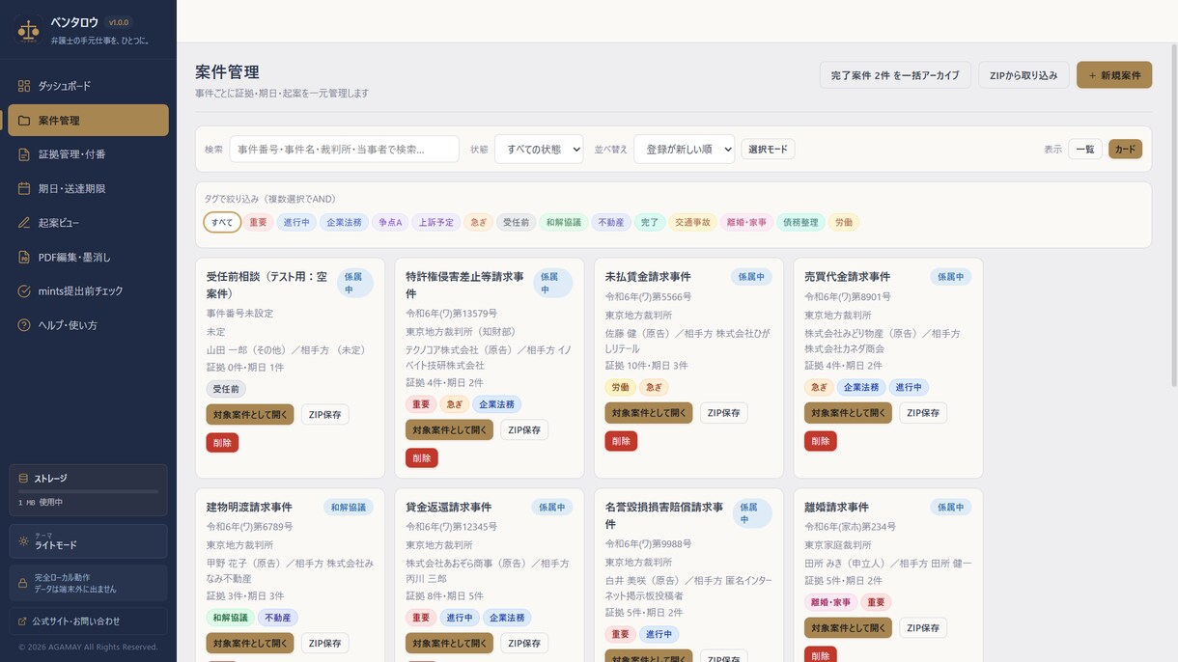Click 特許権侵害差止等請求事件 card title
This screenshot has width=1178, height=662.
coord(464,285)
